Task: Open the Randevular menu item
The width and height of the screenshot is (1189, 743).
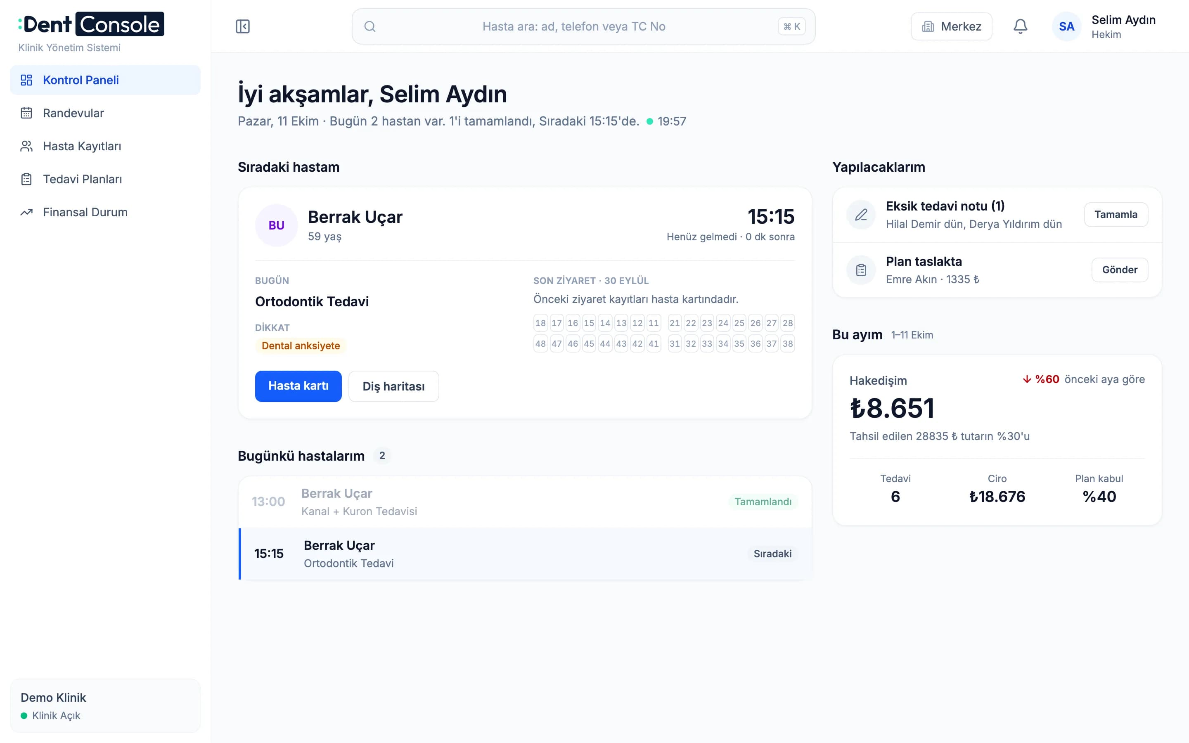Action: coord(105,113)
